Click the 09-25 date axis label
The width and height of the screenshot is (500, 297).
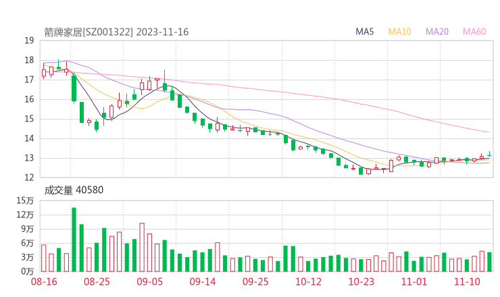[x=255, y=281]
